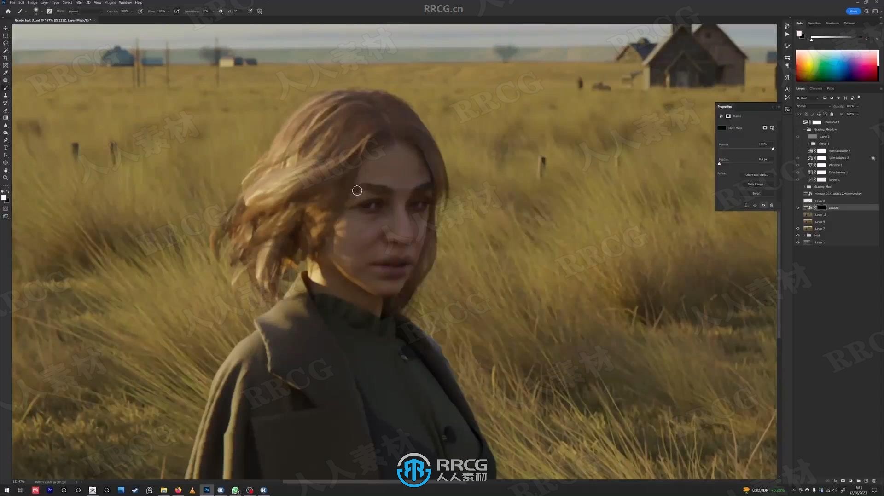Toggle visibility of Mud group

tap(798, 236)
